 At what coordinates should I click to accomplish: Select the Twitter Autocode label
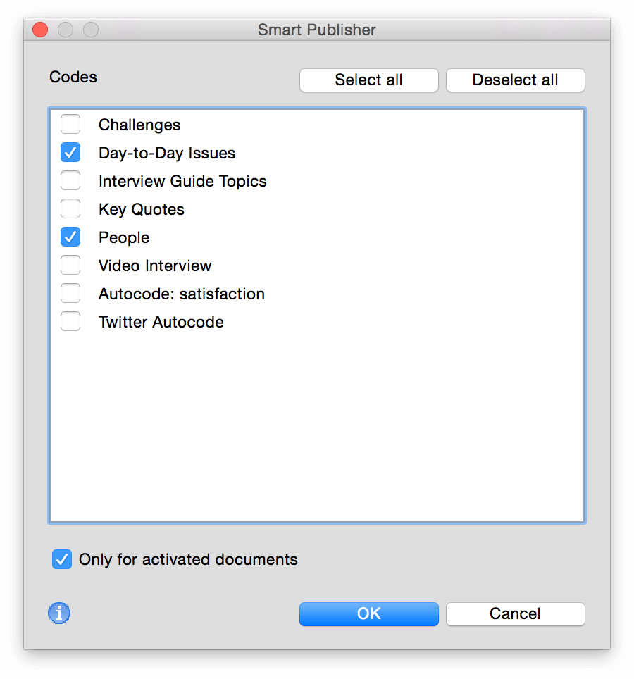point(161,322)
